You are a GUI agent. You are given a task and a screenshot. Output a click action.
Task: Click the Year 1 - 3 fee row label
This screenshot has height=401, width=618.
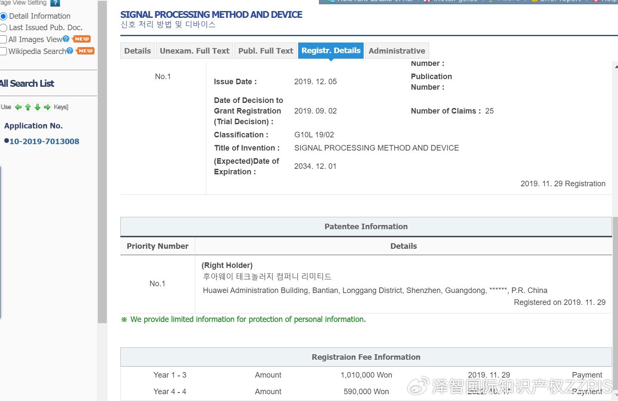point(170,375)
